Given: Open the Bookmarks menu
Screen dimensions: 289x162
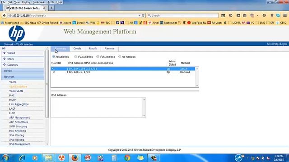Looking at the screenshot, I should tap(39, 2).
